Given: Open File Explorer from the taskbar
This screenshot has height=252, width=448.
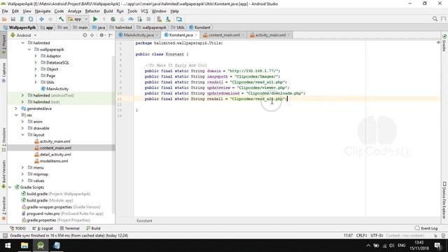Looking at the screenshot, I should (24, 246).
